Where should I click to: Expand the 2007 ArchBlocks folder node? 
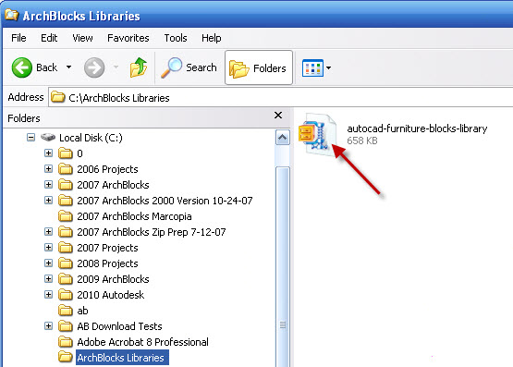(48, 184)
